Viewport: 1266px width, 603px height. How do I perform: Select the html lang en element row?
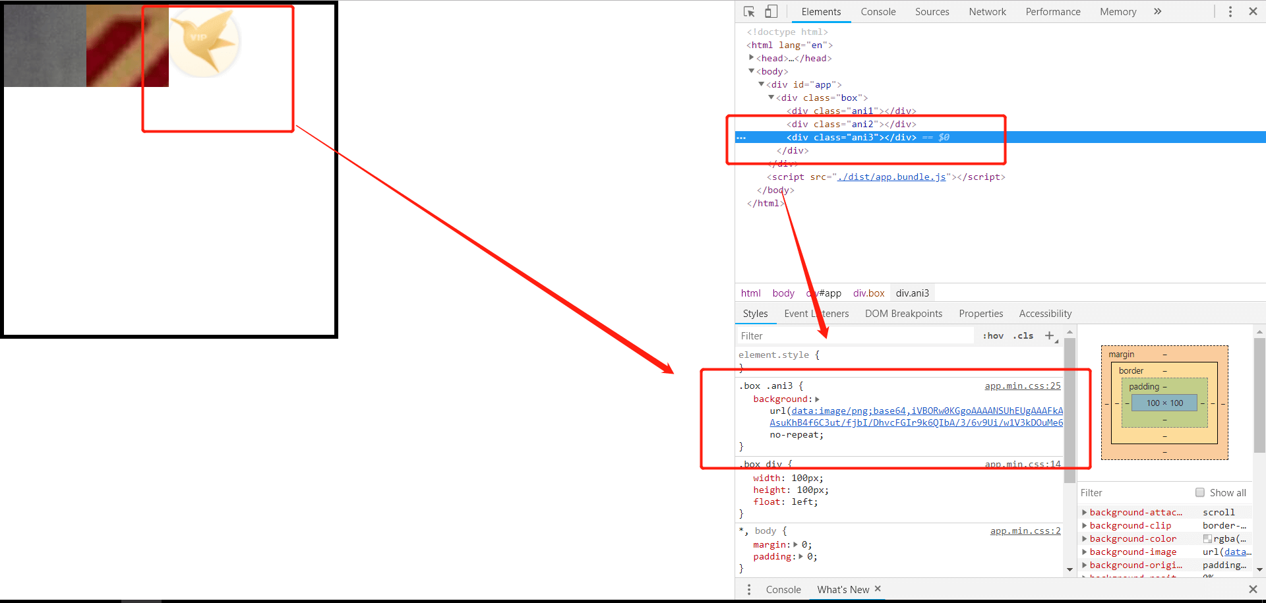[x=789, y=45]
